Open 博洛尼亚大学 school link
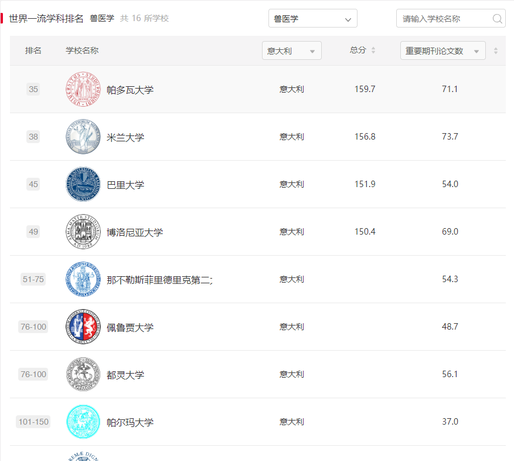 [x=134, y=232]
